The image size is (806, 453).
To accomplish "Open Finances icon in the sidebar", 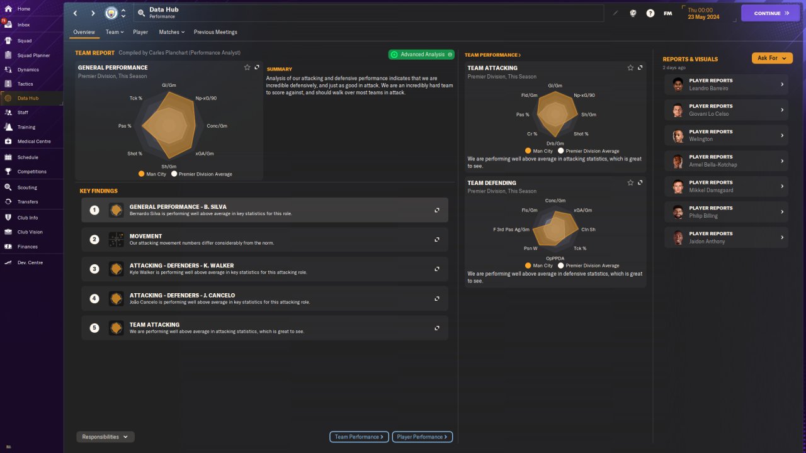I will click(x=8, y=247).
